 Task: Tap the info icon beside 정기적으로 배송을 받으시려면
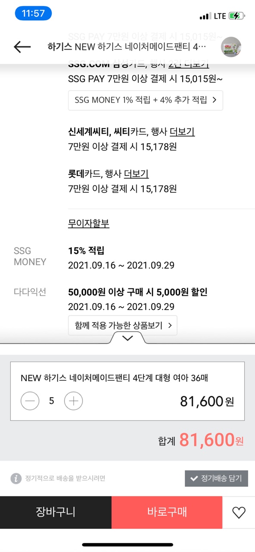click(x=16, y=478)
